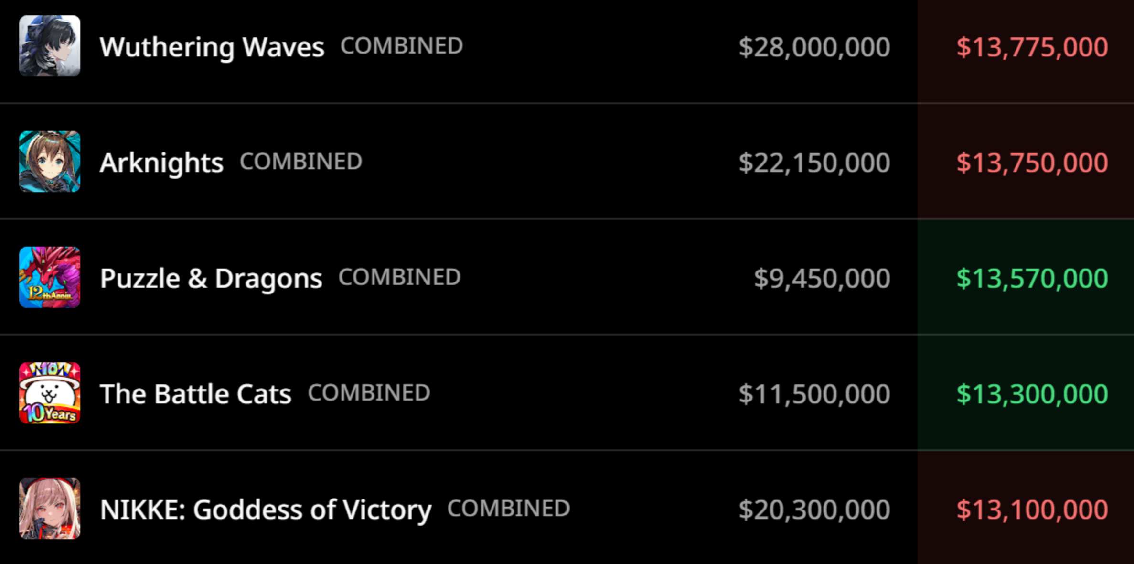Select The Battle Cats title
Image resolution: width=1134 pixels, height=564 pixels.
(195, 394)
